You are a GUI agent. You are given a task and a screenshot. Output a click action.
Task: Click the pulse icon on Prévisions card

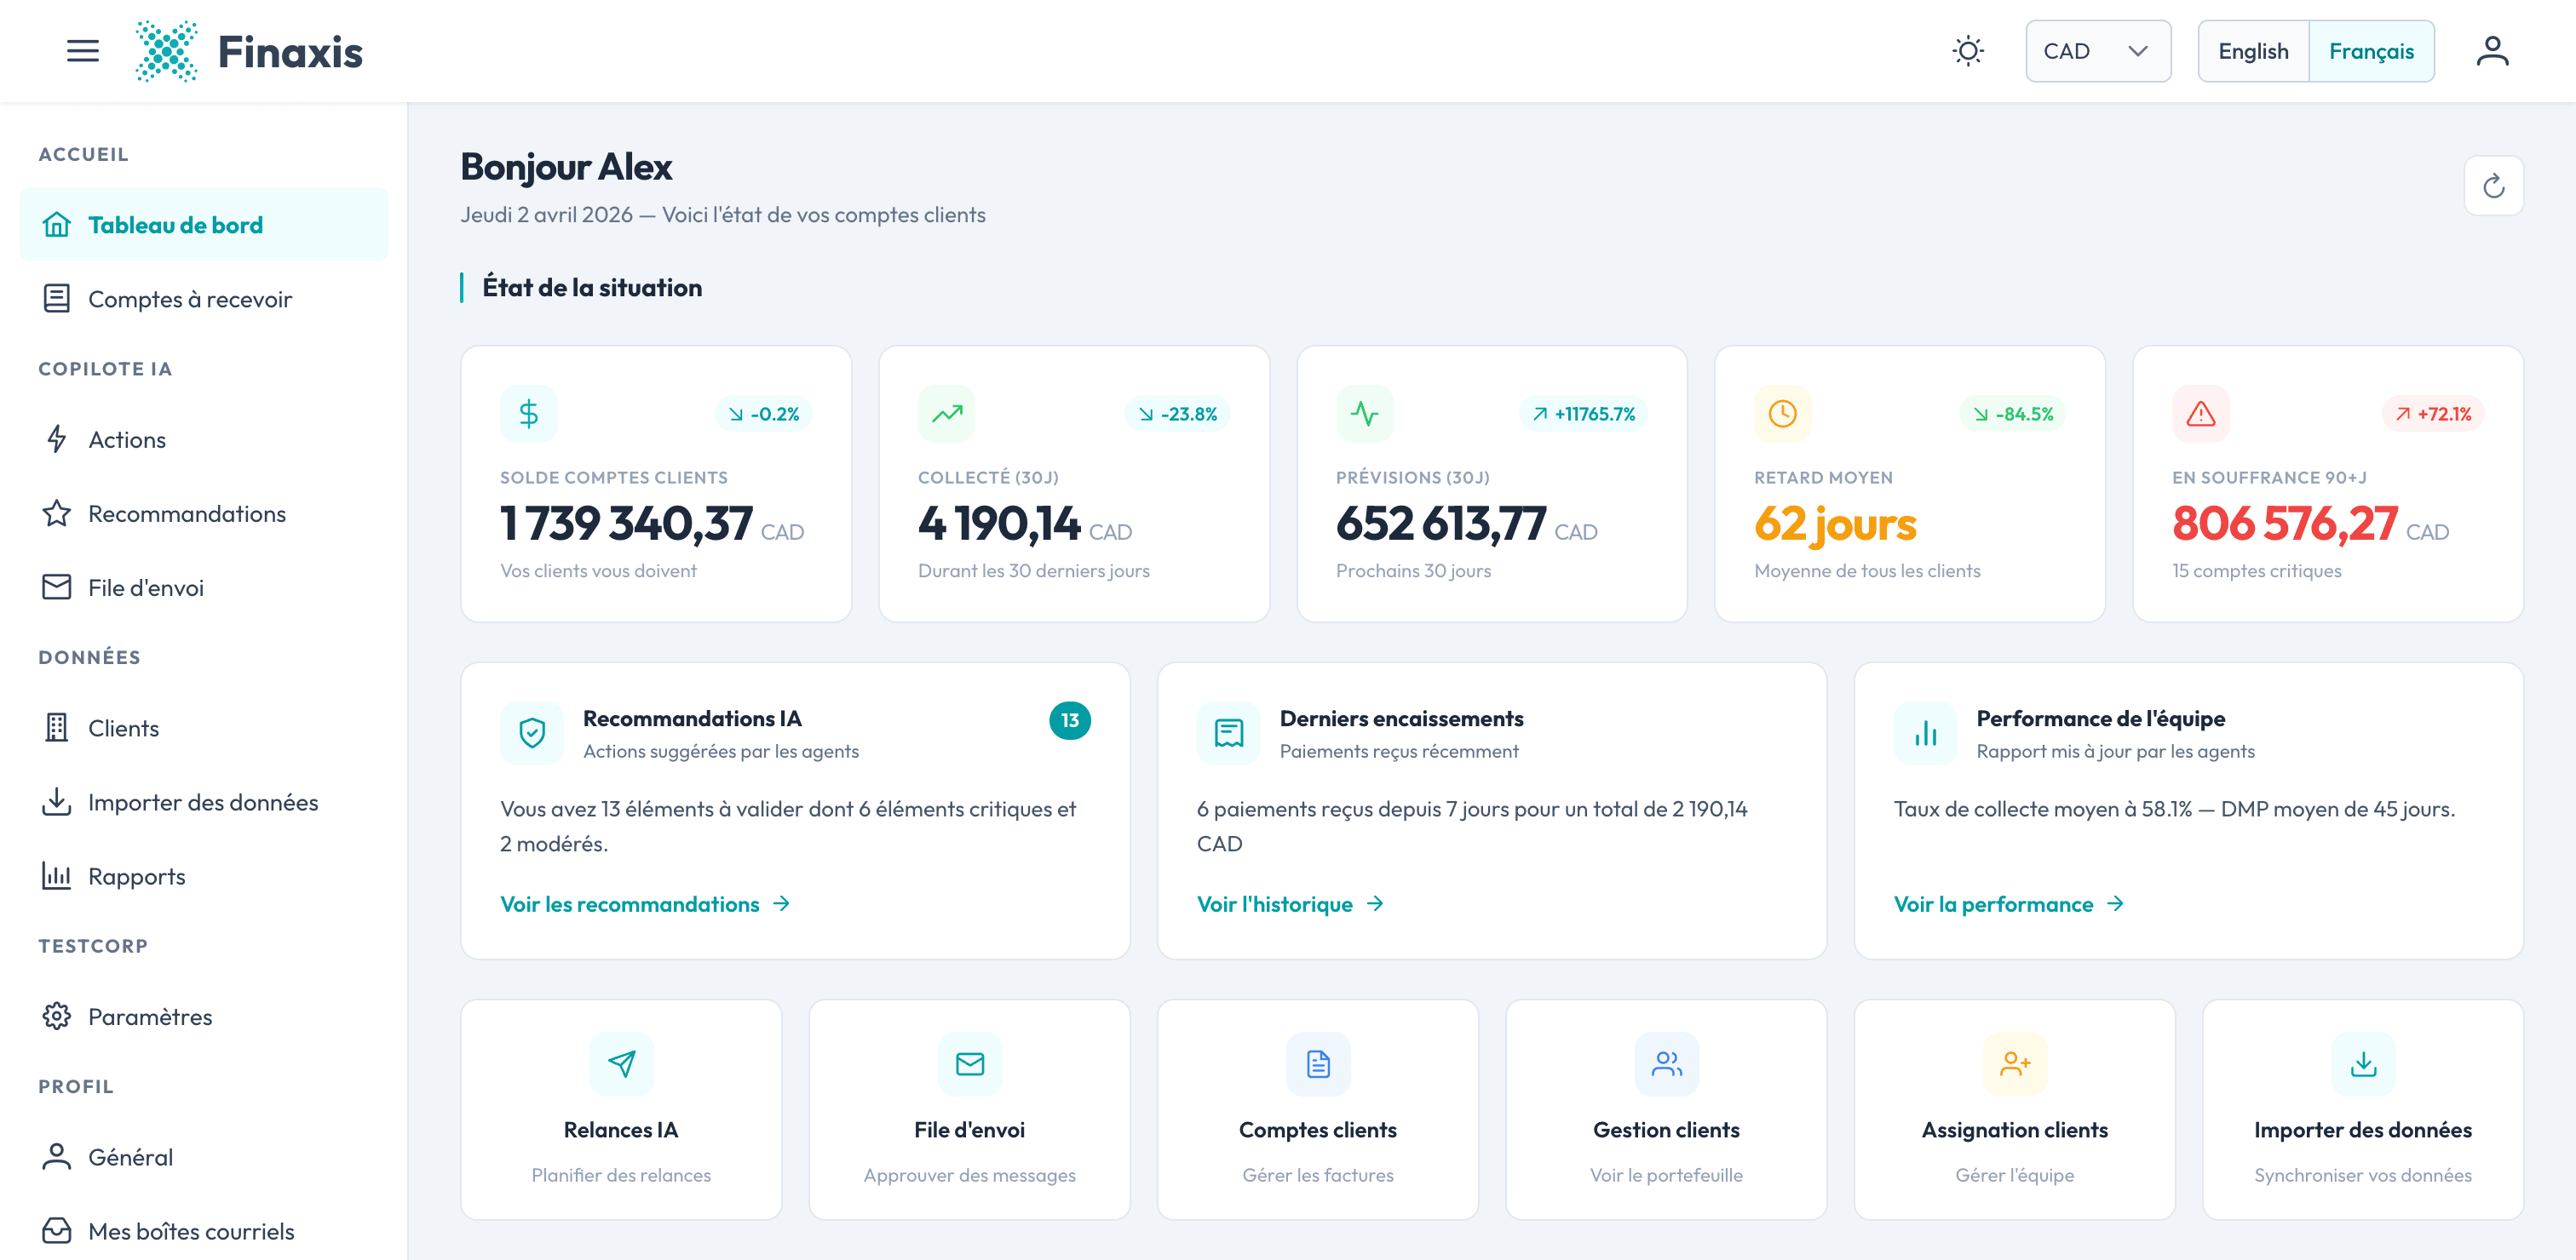click(1364, 414)
